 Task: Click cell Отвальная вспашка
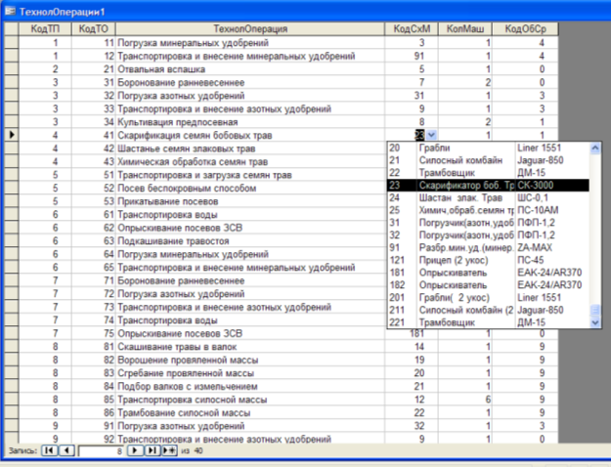click(250, 69)
